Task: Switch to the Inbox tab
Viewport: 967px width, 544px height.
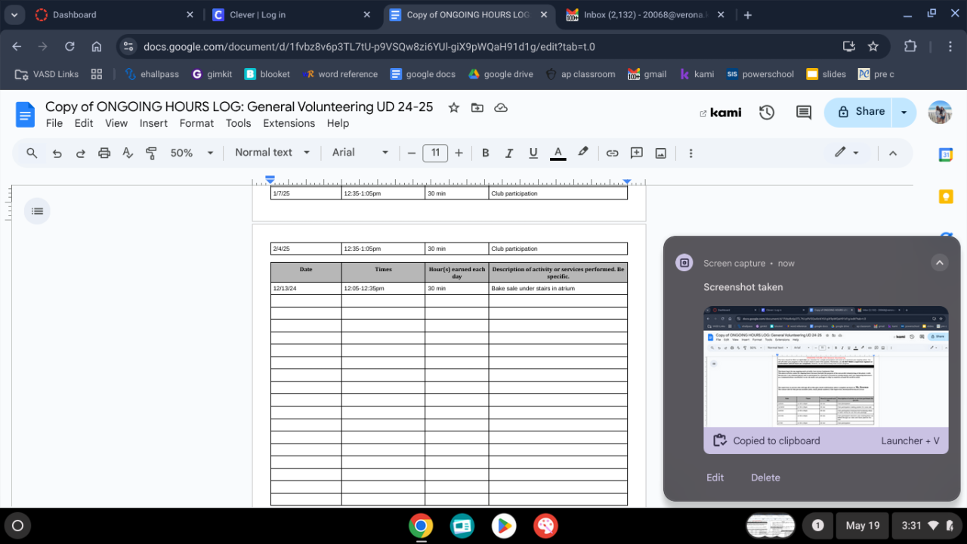Action: 645,14
